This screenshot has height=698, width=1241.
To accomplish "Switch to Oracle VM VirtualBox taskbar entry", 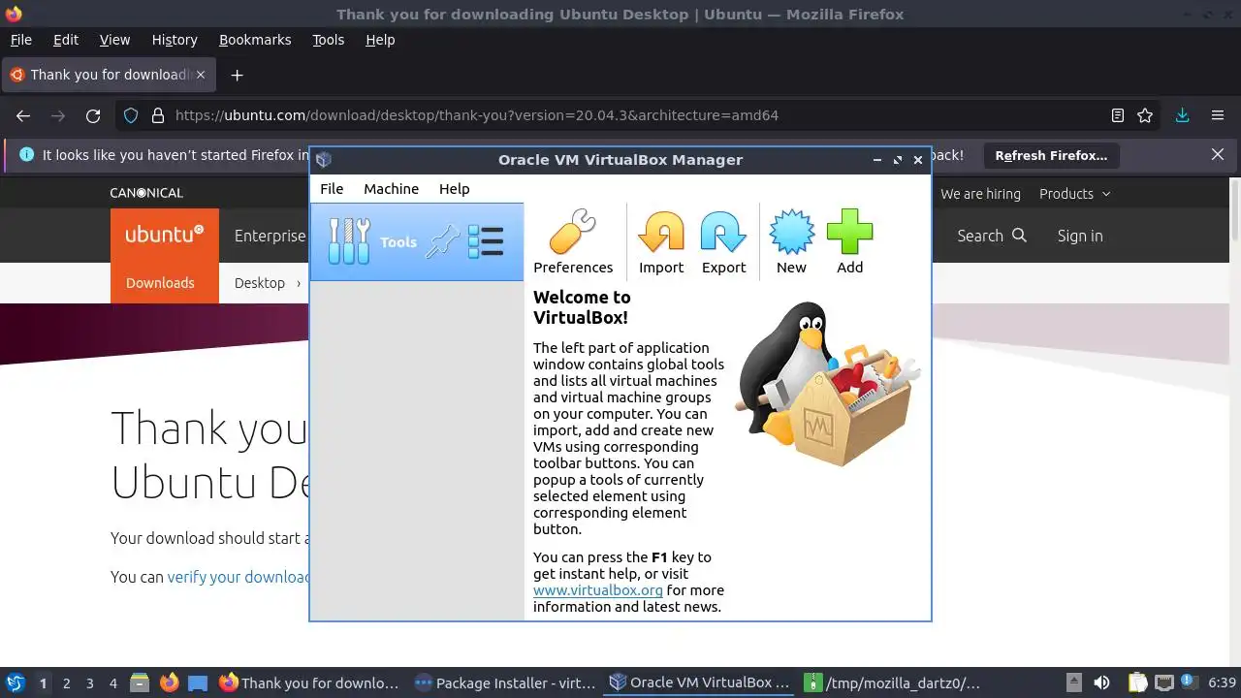I will click(699, 683).
